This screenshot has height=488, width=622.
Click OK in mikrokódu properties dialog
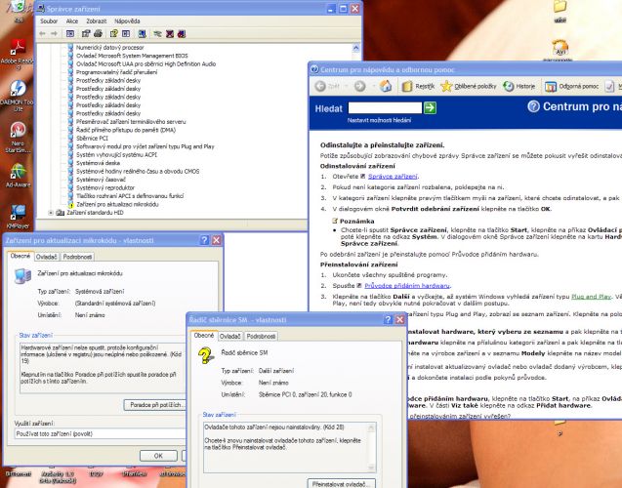click(x=158, y=456)
